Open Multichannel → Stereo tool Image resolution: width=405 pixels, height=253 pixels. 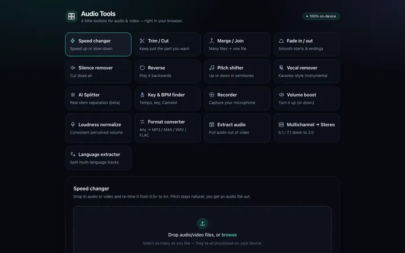307,128
